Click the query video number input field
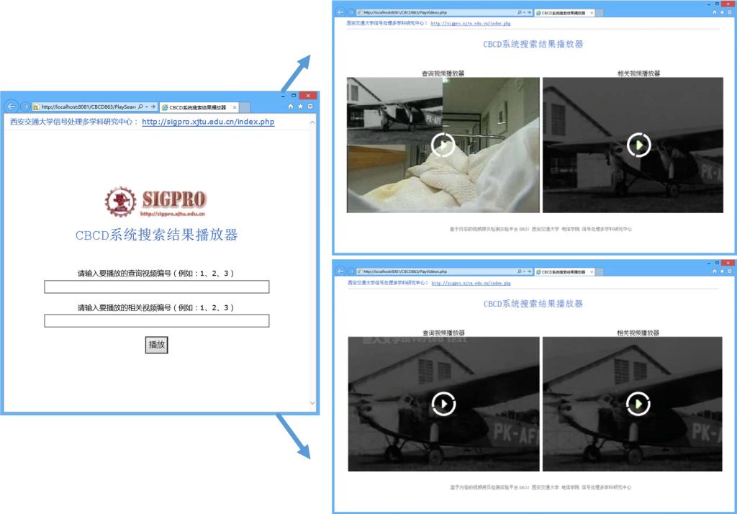 (156, 287)
